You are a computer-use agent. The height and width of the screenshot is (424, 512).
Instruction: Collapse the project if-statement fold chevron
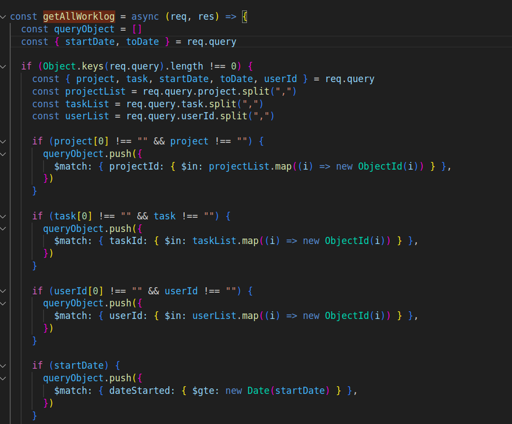pos(3,142)
